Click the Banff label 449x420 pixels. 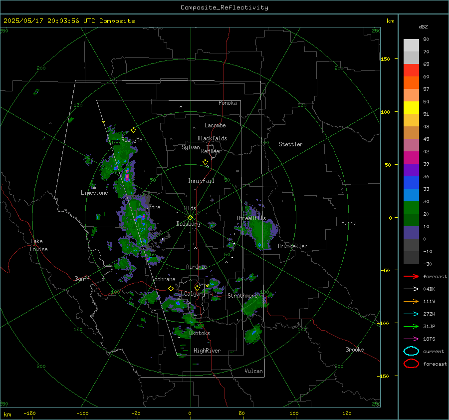coord(82,278)
